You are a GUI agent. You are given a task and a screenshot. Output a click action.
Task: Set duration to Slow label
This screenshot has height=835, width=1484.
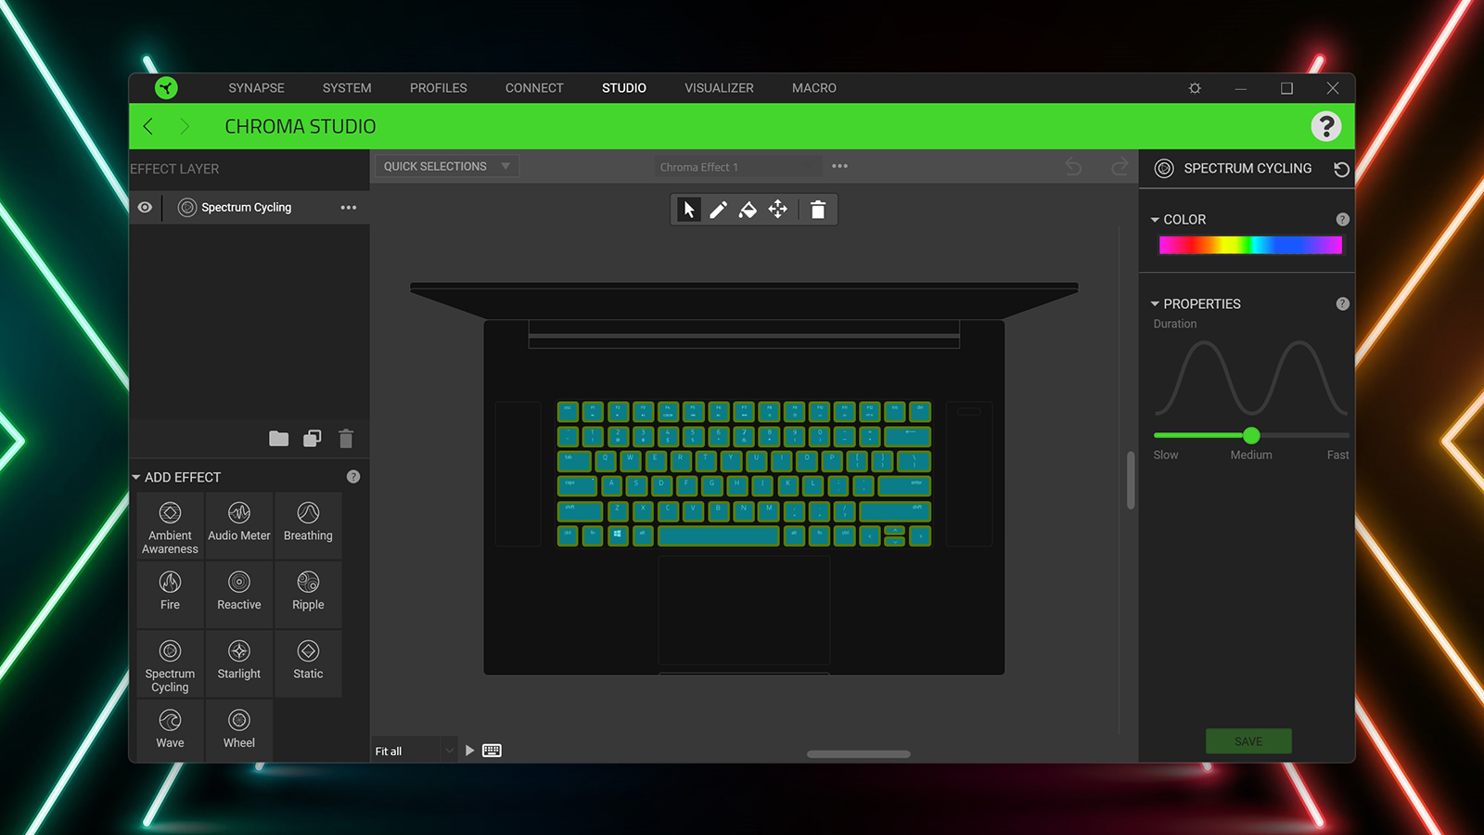(x=1166, y=456)
